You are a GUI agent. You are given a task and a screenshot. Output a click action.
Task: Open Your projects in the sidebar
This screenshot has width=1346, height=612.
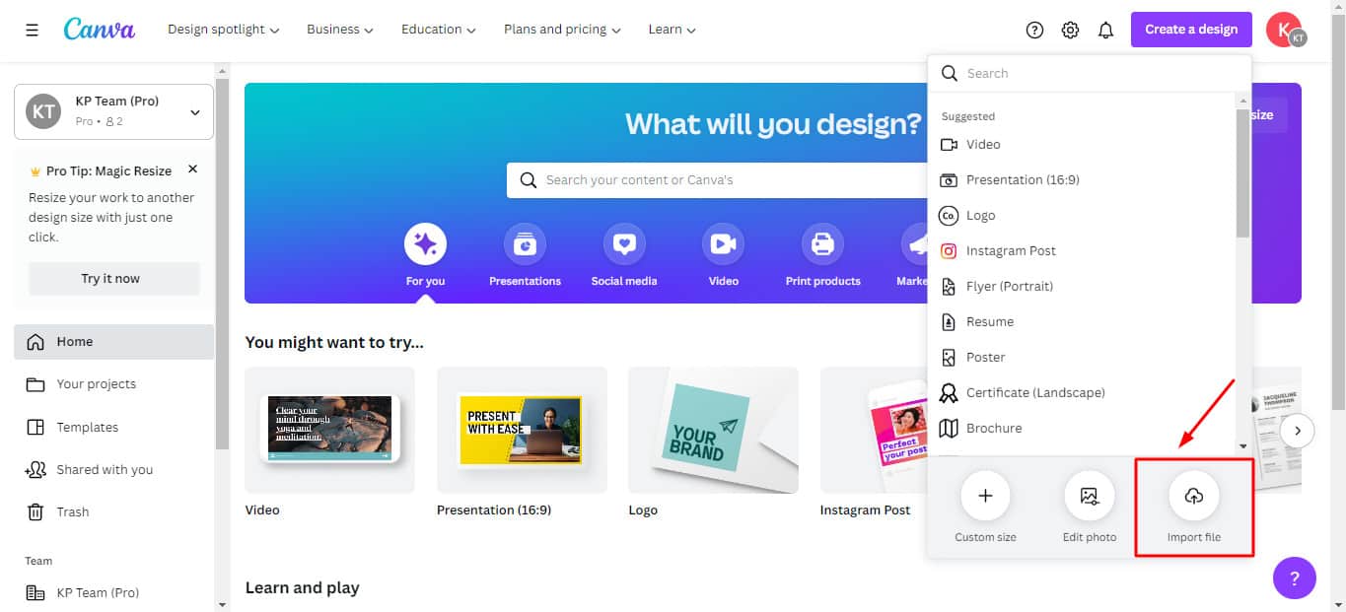97,384
